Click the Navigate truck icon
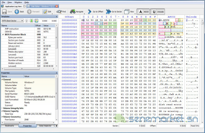This screenshot has width=205, height=133. coord(73,12)
